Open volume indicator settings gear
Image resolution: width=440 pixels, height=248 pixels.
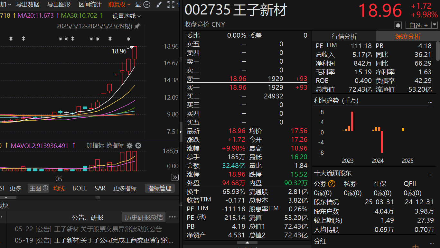[x=129, y=146]
